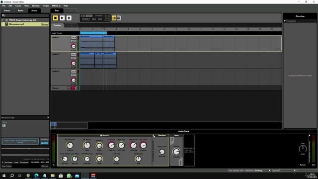Click the search magnifier icon in Assets browser
The image size is (318, 179).
click(x=3, y=15)
